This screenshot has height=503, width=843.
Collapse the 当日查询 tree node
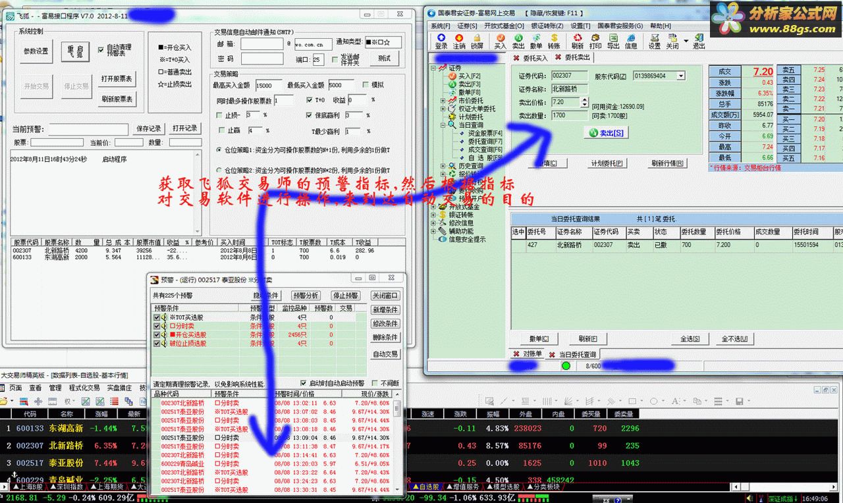(443, 125)
